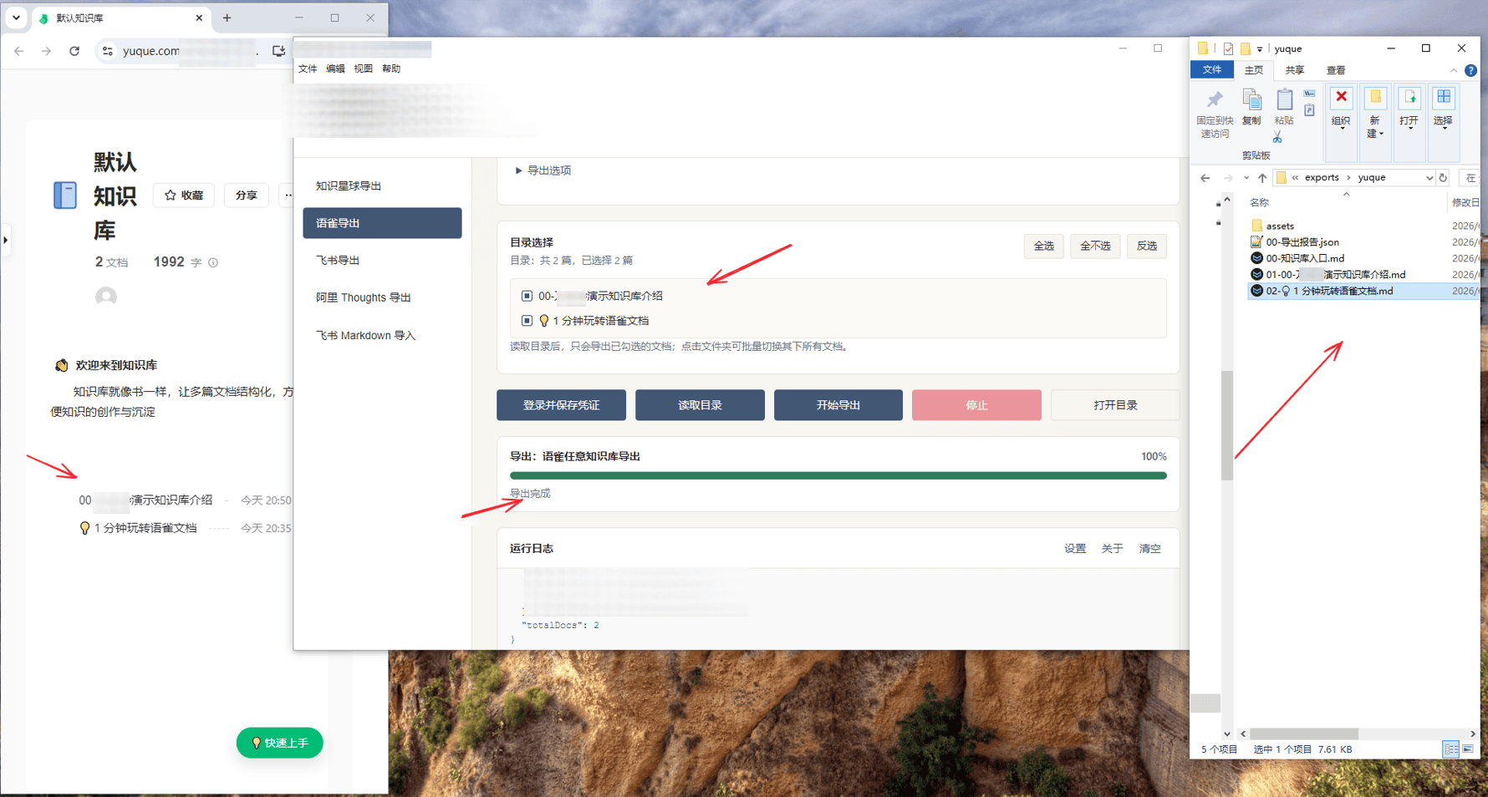The image size is (1488, 797).
Task: Click the New folder icon in Explorer title bar
Action: (1245, 48)
